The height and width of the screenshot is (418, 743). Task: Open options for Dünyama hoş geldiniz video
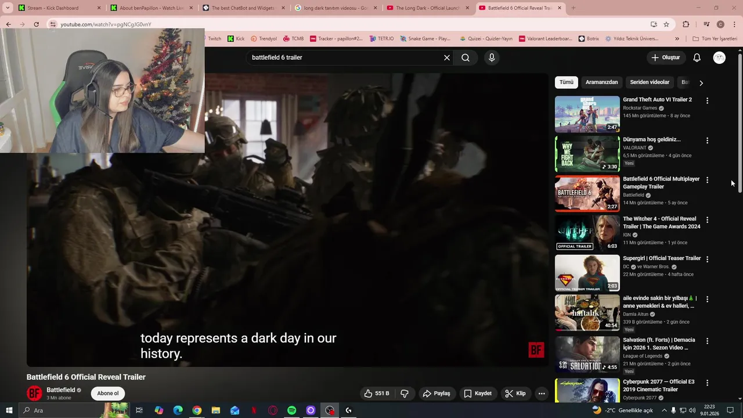pyautogui.click(x=707, y=140)
